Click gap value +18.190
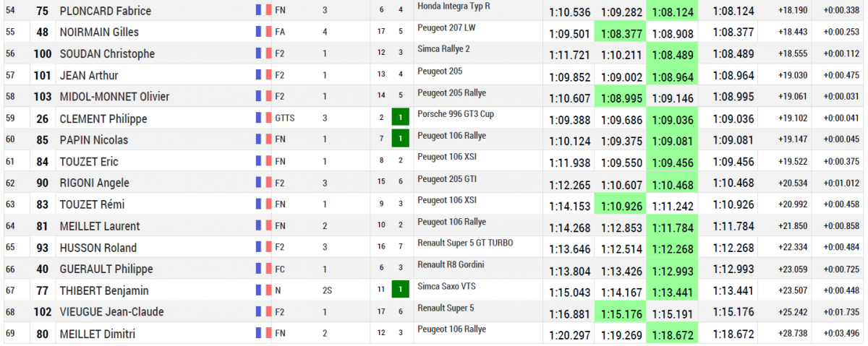The image size is (868, 346). point(793,11)
